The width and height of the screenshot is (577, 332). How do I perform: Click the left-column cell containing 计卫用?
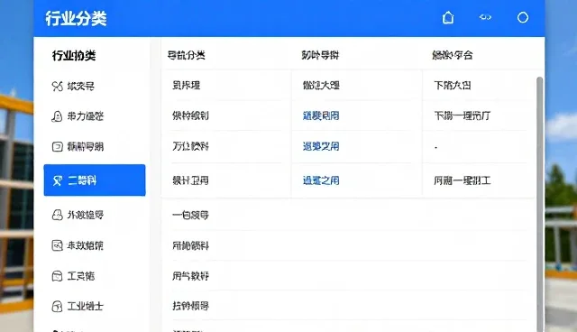[x=190, y=180]
